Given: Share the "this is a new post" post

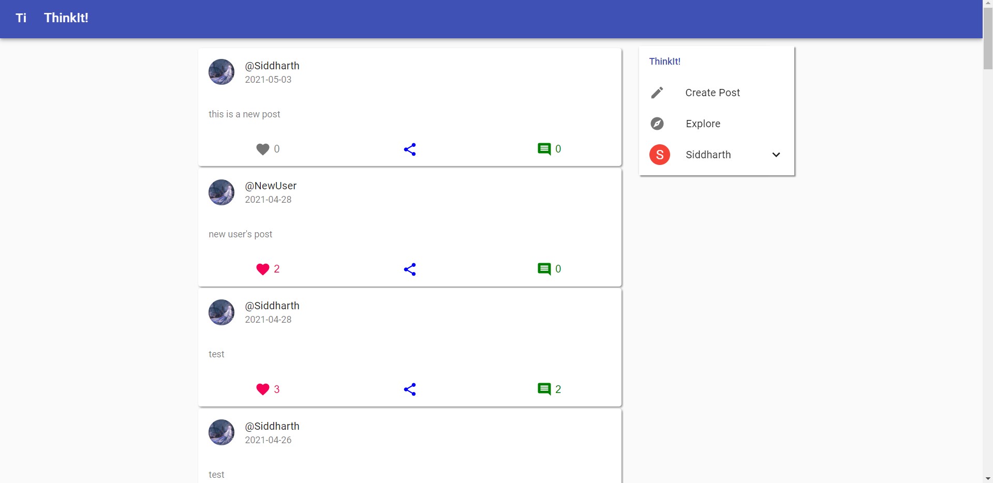Looking at the screenshot, I should (x=410, y=149).
